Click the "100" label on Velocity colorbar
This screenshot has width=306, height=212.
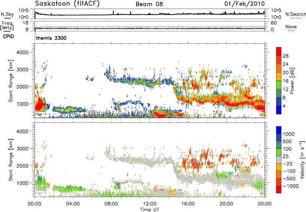[x=287, y=149]
